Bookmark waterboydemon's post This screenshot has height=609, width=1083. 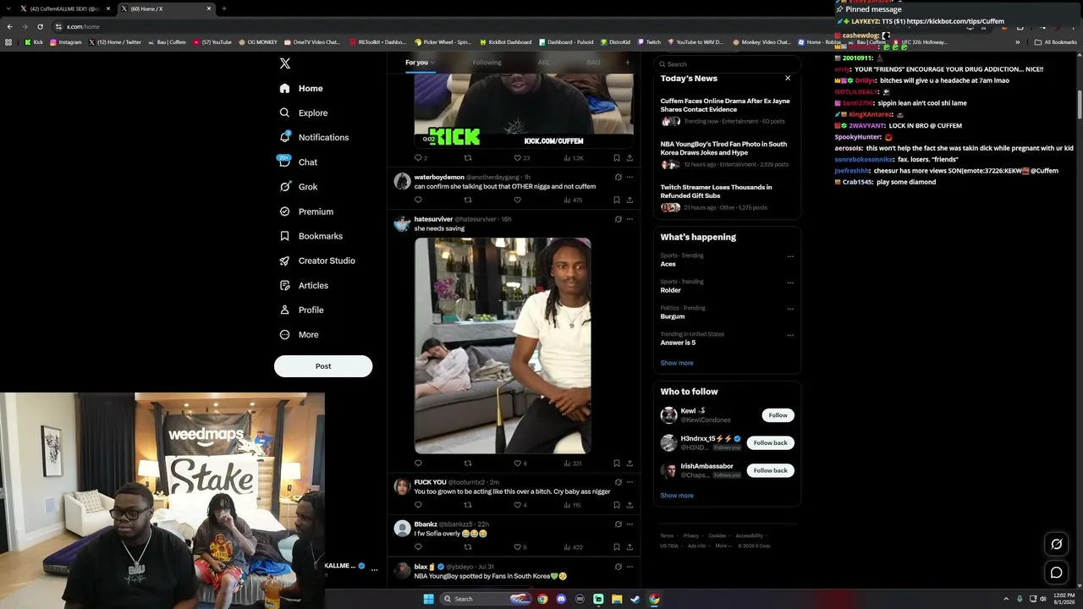click(616, 200)
